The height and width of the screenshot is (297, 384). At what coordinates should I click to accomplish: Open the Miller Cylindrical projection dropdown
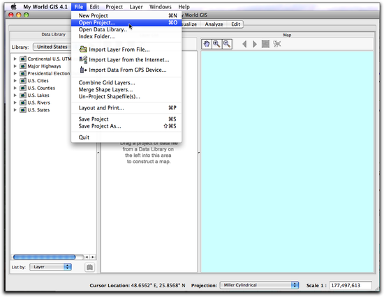(x=259, y=285)
